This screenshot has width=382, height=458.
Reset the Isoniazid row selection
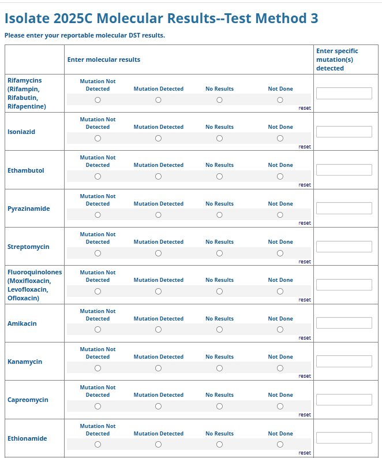click(x=305, y=147)
